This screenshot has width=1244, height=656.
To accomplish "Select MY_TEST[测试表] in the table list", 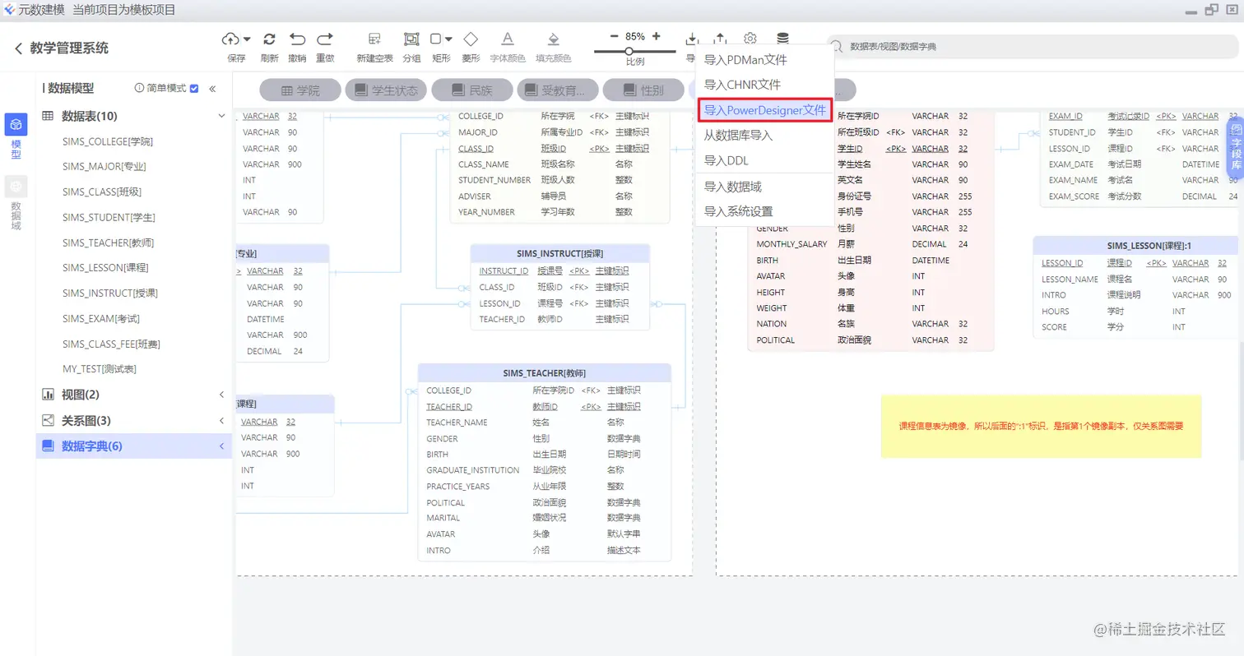I will pyautogui.click(x=100, y=369).
